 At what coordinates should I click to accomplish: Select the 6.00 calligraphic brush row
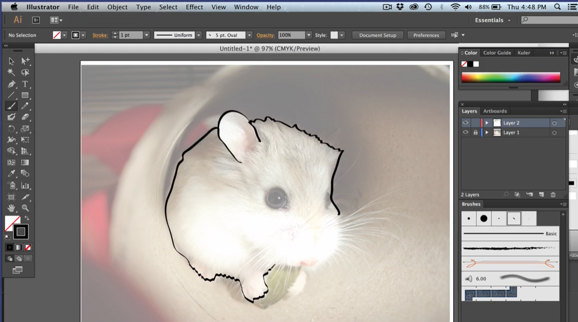pyautogui.click(x=510, y=279)
